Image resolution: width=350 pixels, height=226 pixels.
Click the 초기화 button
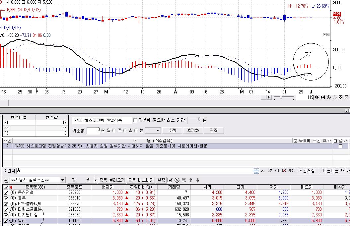(193, 130)
